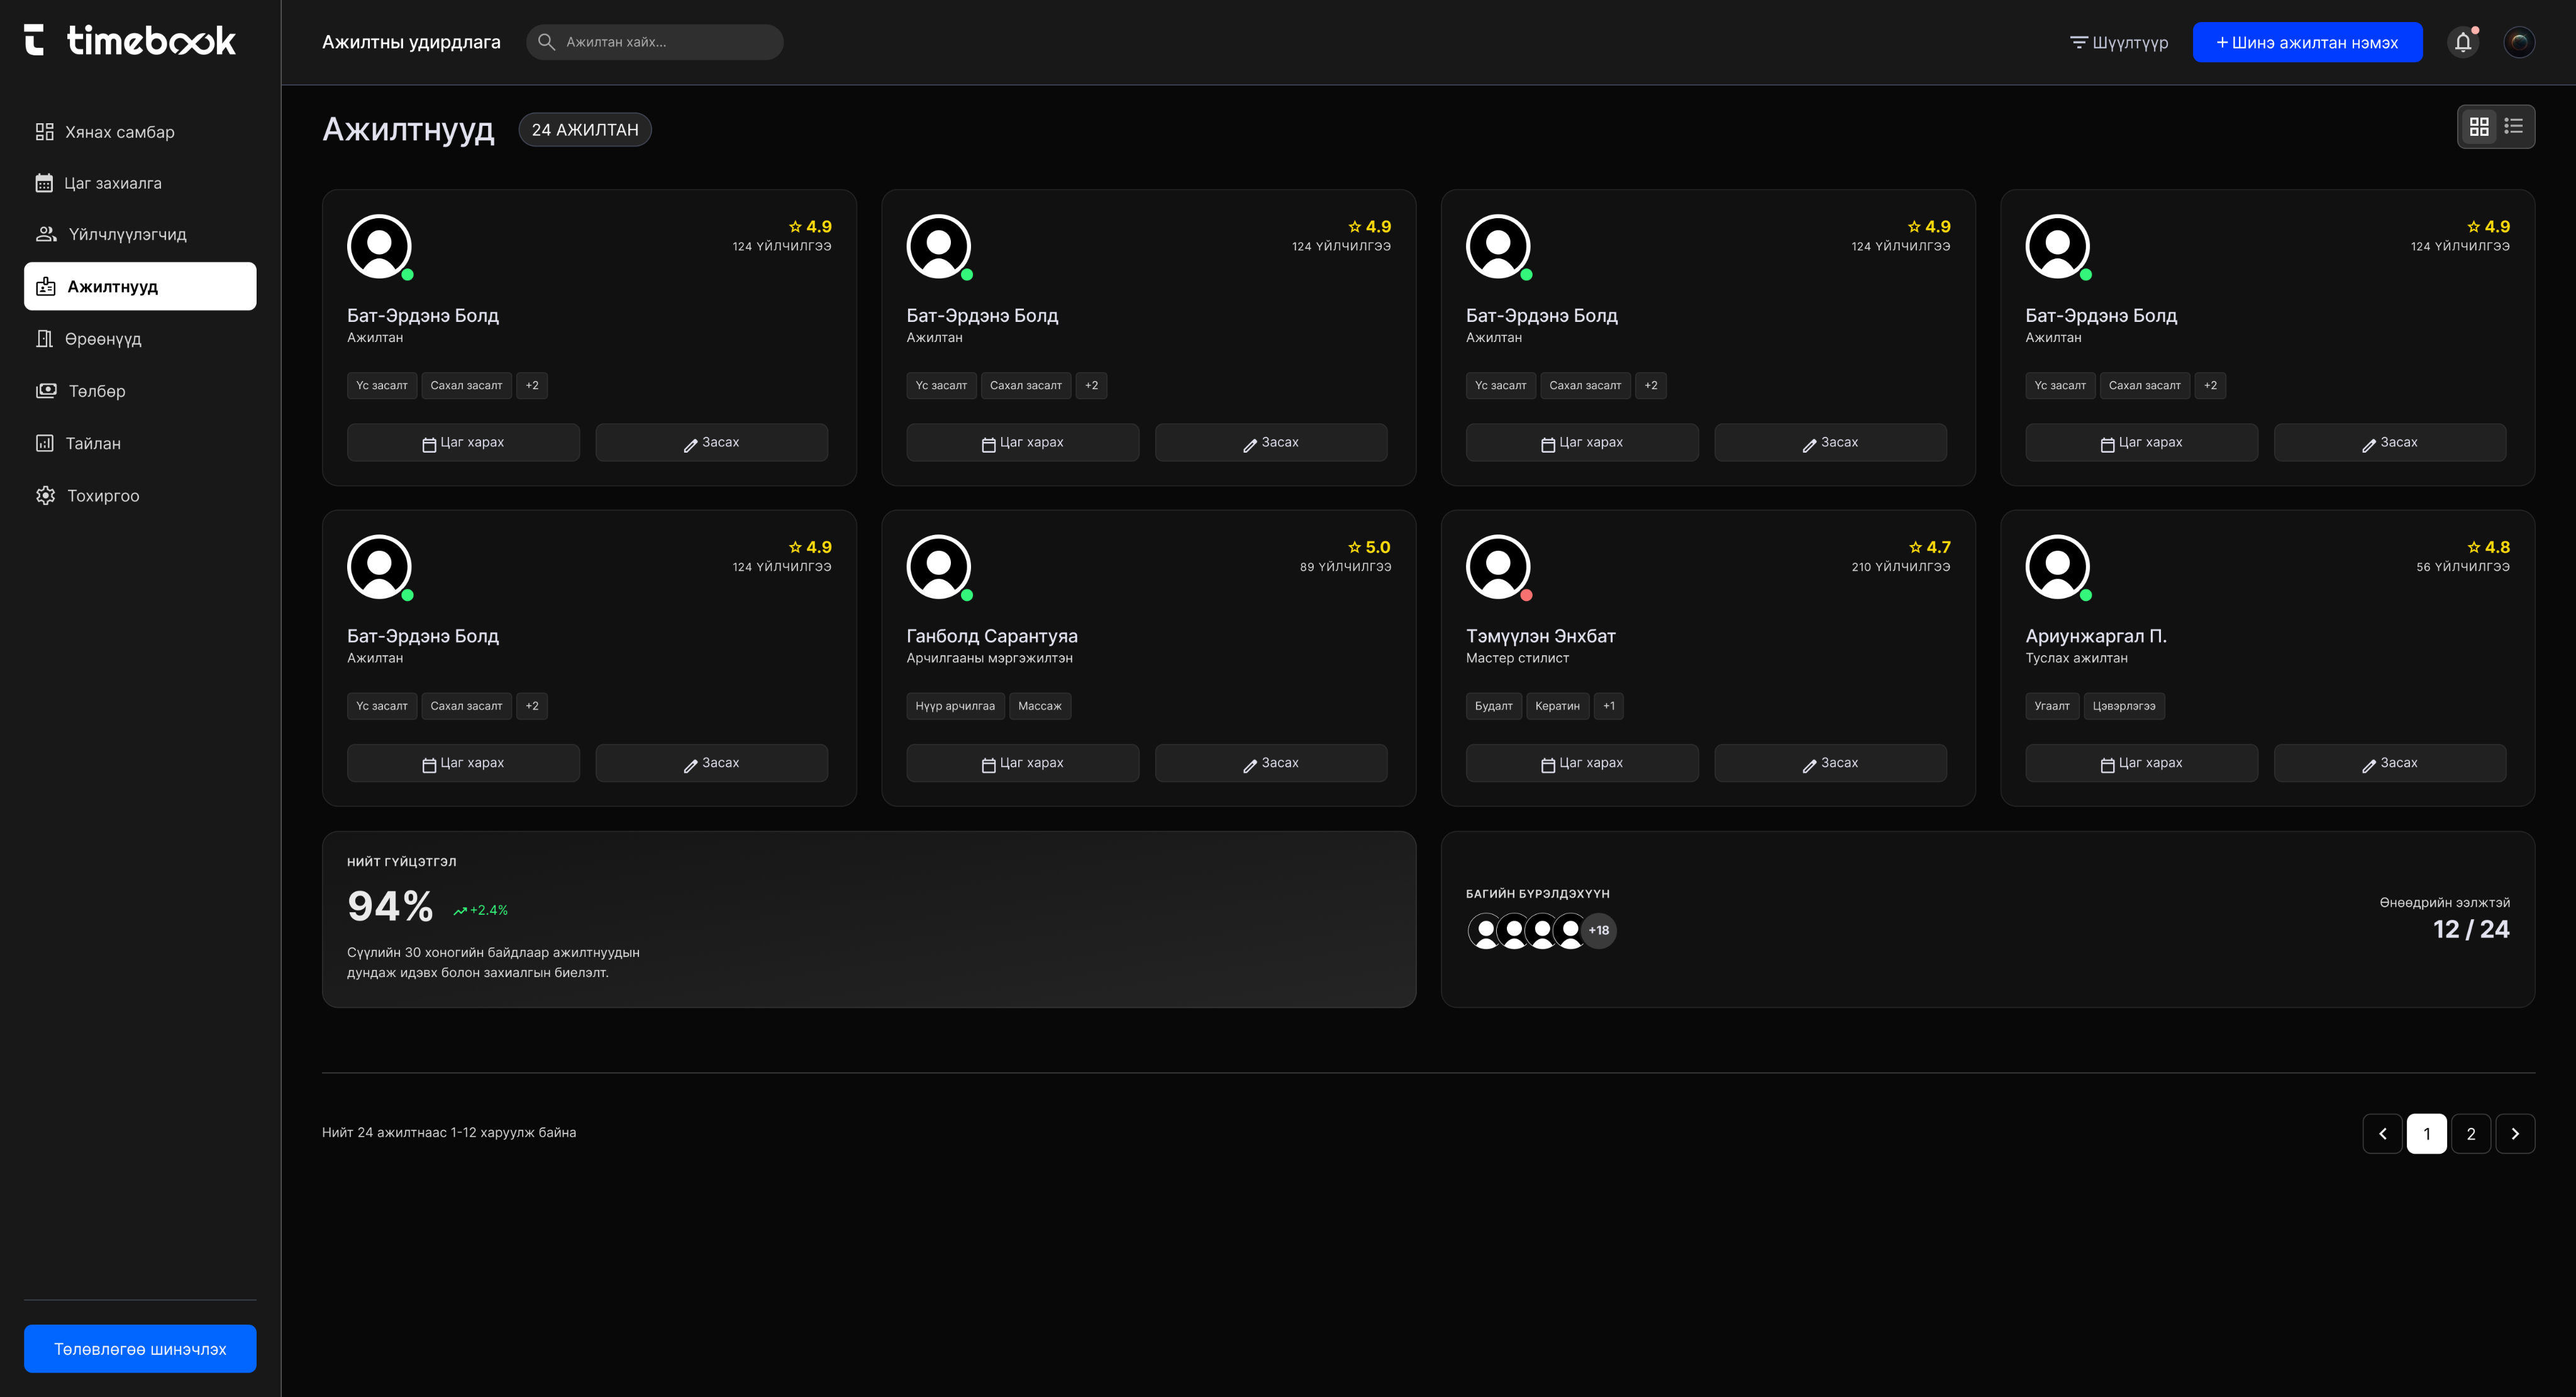Click Шинэ ажилтан нэмэх button
The image size is (2576, 1397).
pos(2307,42)
